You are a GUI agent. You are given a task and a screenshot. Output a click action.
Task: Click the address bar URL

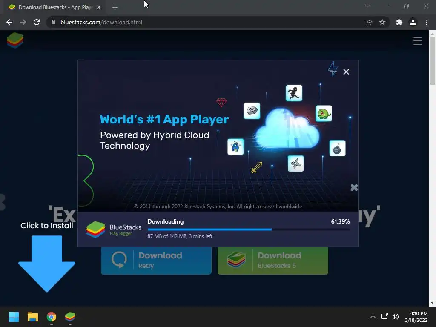101,22
